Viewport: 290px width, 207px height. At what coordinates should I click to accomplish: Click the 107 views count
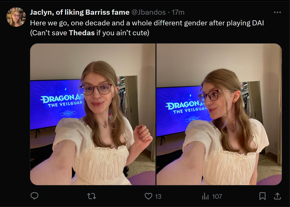click(x=217, y=197)
